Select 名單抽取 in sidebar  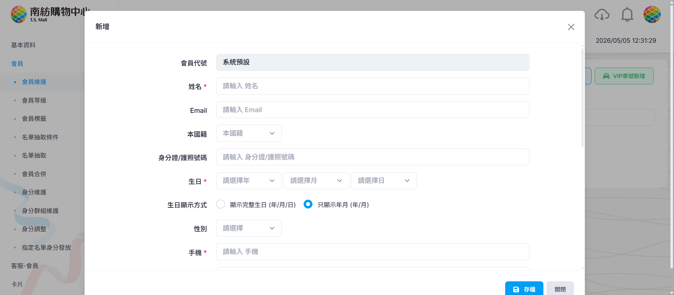(34, 156)
